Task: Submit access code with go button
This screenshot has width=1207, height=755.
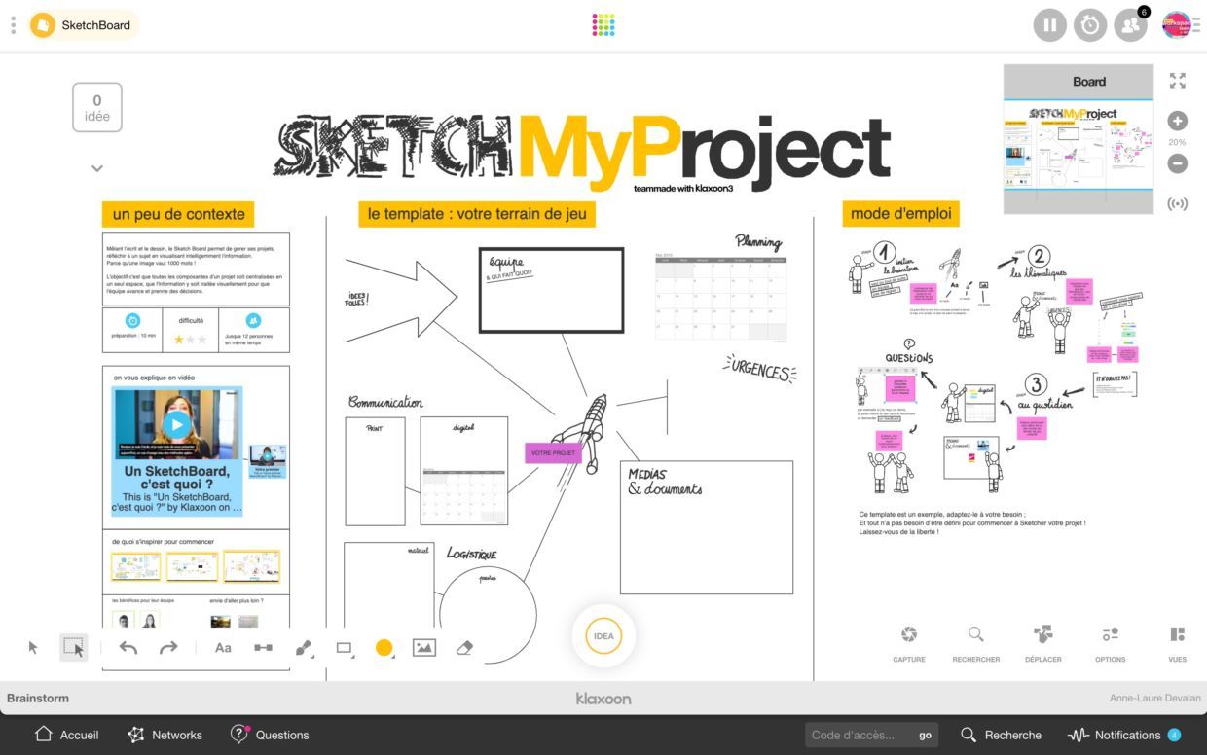Action: [926, 735]
